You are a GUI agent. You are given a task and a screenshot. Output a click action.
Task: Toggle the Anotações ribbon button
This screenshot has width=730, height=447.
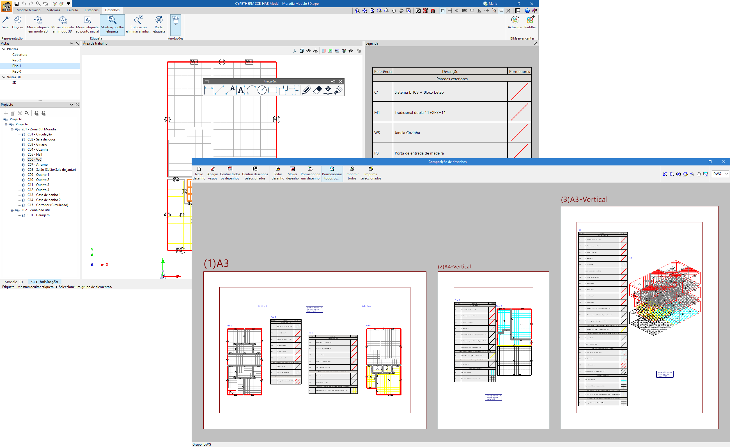click(175, 22)
